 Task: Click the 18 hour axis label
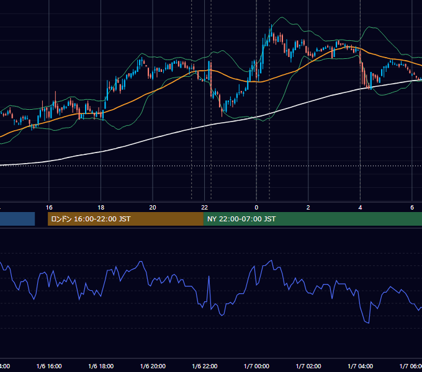point(101,207)
